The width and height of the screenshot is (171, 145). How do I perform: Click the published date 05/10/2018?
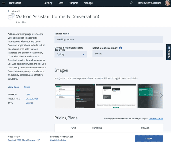32,99
